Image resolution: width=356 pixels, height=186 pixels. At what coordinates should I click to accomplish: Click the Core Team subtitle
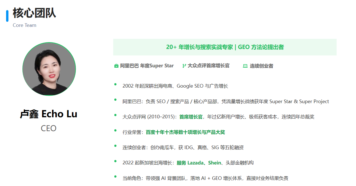click(x=24, y=25)
